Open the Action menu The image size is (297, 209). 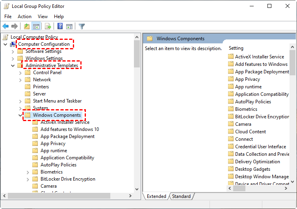tap(25, 17)
